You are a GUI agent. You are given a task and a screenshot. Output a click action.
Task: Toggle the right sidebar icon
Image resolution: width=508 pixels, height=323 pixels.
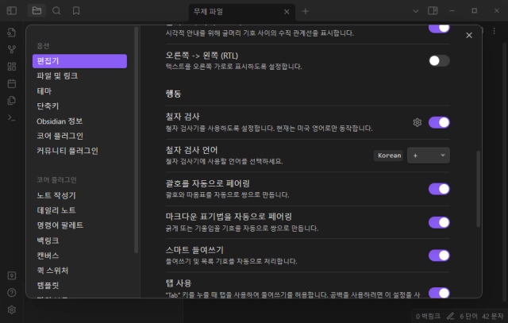pos(433,10)
